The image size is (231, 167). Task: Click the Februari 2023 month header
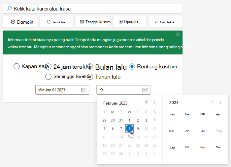(x=115, y=103)
